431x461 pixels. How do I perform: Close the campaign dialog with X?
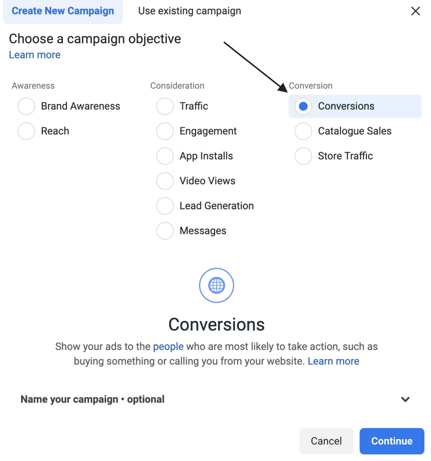[x=415, y=11]
